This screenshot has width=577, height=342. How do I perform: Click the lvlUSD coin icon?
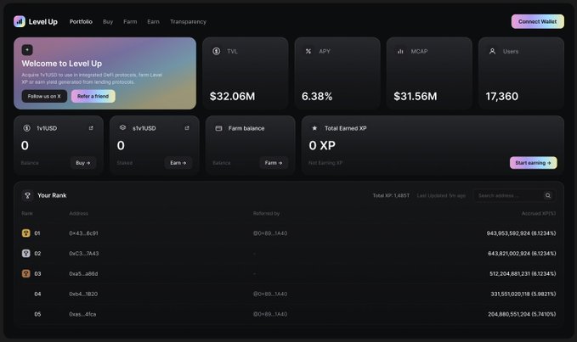(26, 128)
